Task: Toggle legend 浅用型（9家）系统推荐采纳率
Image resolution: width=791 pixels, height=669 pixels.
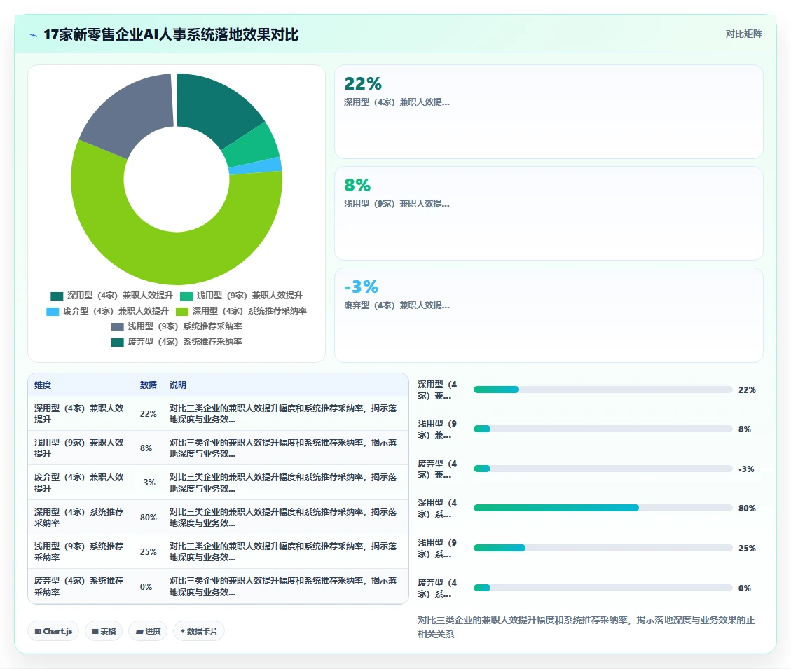Action: 177,326
